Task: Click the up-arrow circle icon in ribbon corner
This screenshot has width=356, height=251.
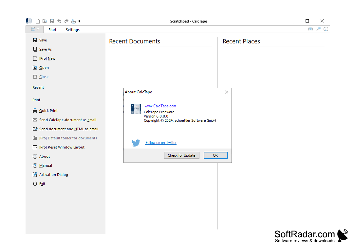Action: coord(310,29)
